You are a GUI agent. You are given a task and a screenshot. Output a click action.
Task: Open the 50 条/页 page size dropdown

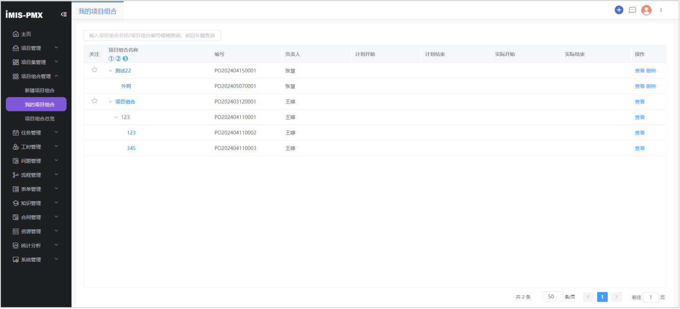(553, 297)
